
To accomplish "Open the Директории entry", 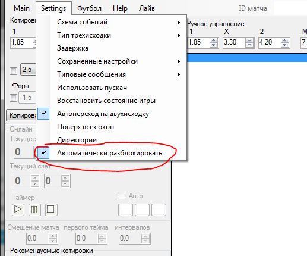I will (x=111, y=140).
